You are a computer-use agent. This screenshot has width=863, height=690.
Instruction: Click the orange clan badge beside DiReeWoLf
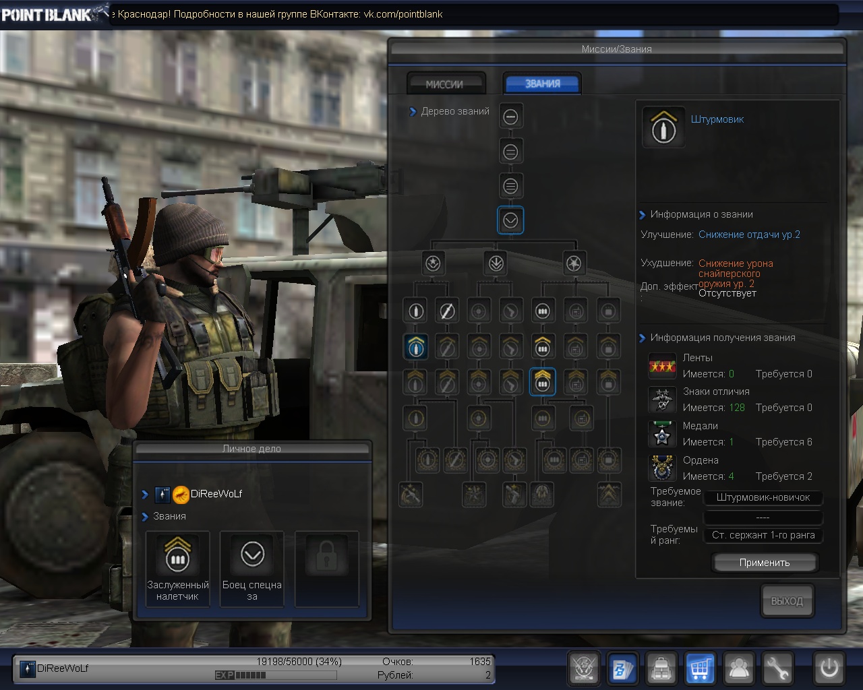[181, 495]
